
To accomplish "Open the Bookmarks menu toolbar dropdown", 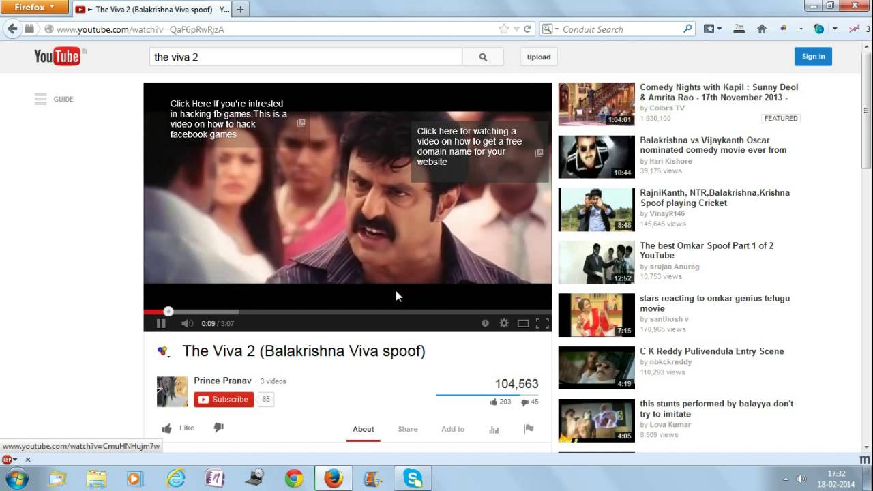I will (713, 29).
